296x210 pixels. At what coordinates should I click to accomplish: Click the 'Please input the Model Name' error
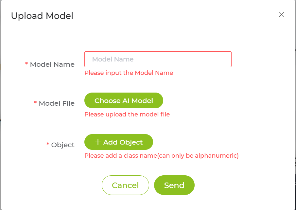click(x=129, y=73)
